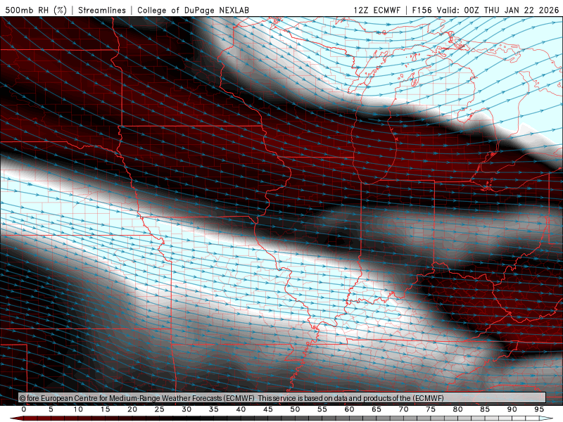Image resolution: width=563 pixels, height=422 pixels.
Task: Click the '75' colorbar scale label
Action: pos(431,409)
